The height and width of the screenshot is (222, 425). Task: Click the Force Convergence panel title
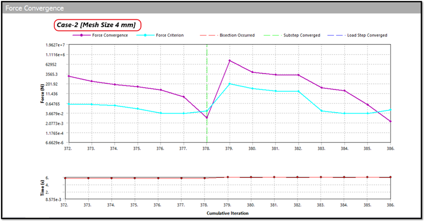tap(35, 8)
